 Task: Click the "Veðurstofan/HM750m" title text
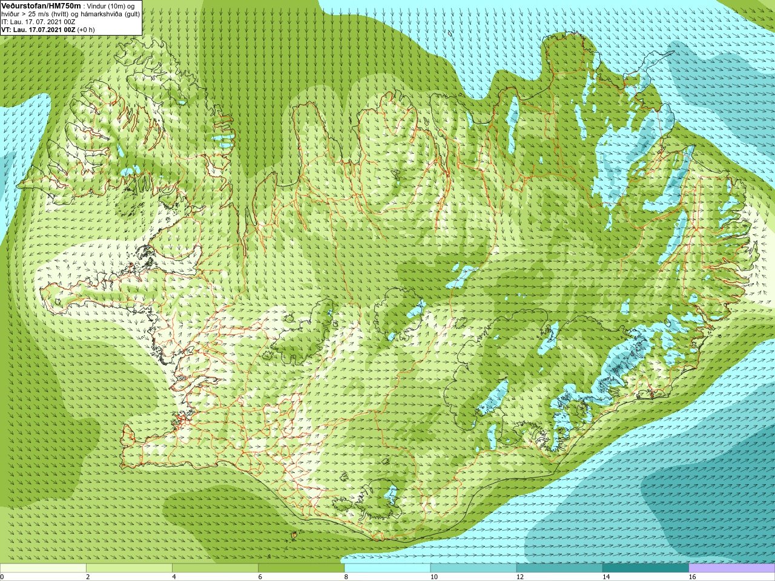tap(41, 5)
